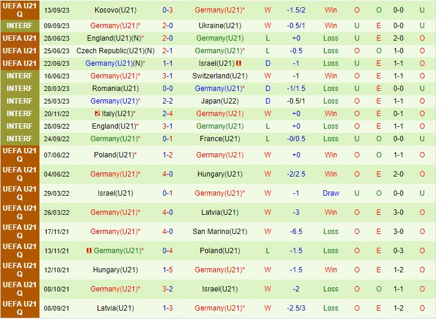Click green Germany(U21) on 28/09/22 row
The image size is (436, 319).
pyautogui.click(x=219, y=126)
